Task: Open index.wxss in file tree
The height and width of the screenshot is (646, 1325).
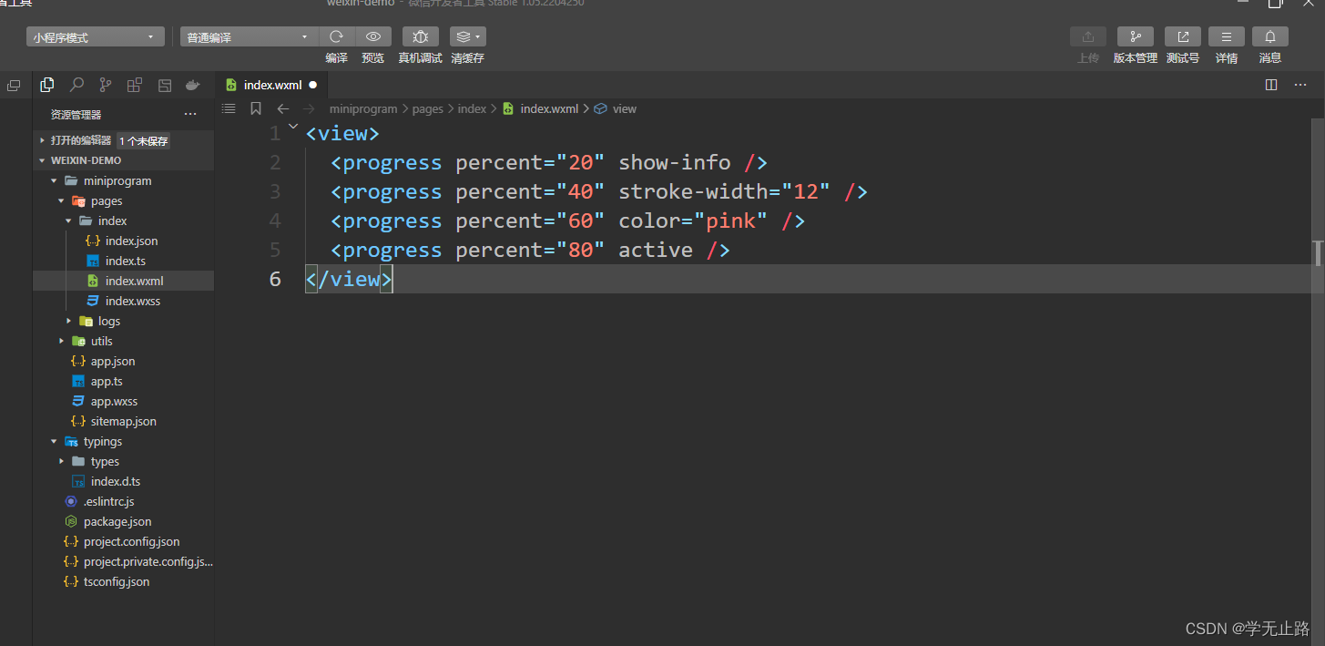Action: pos(133,301)
